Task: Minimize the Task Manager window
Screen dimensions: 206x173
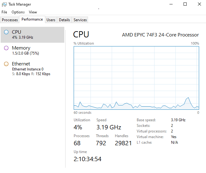Action: tap(171, 4)
